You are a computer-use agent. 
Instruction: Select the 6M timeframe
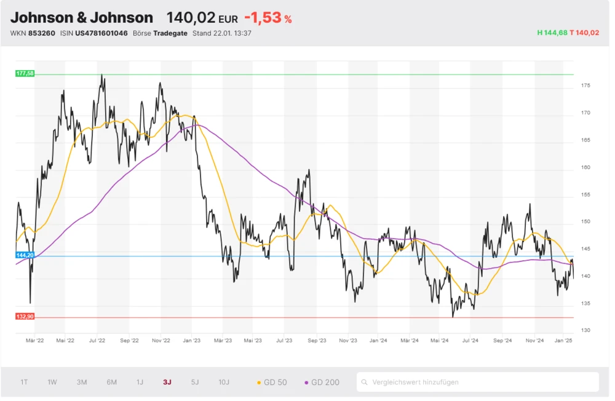pos(111,382)
